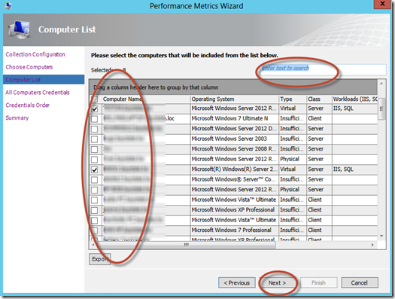
Task: Sort by Type column header
Action: coord(293,99)
